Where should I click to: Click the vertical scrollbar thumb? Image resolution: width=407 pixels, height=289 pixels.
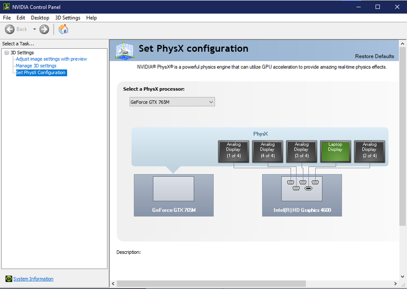[403, 136]
